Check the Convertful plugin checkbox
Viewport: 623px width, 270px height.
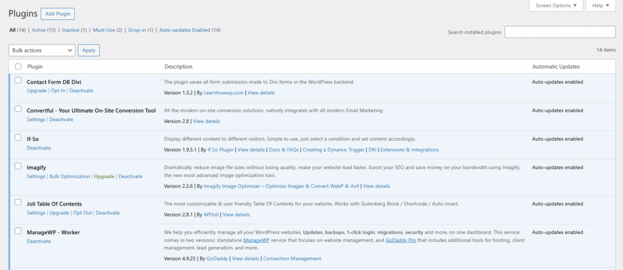pos(18,109)
